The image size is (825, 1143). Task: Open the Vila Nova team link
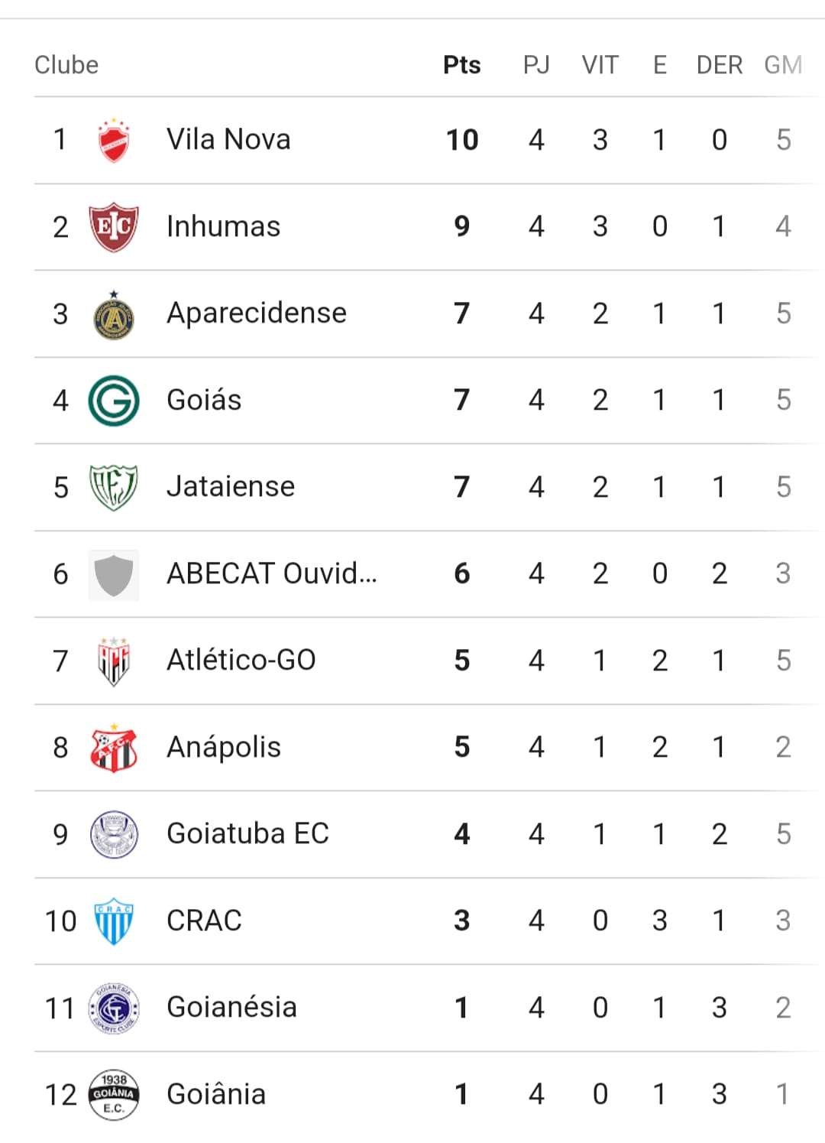pos(228,140)
